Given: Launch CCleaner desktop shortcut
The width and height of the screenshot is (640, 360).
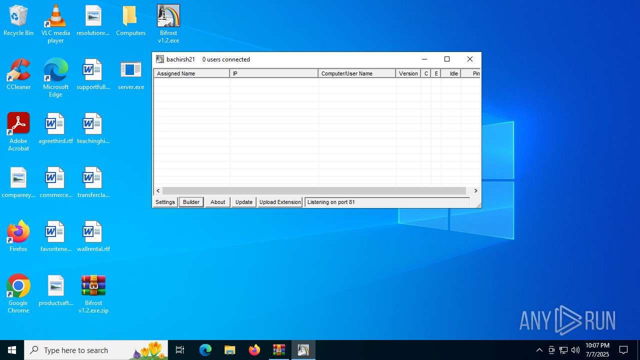Looking at the screenshot, I should (18, 75).
